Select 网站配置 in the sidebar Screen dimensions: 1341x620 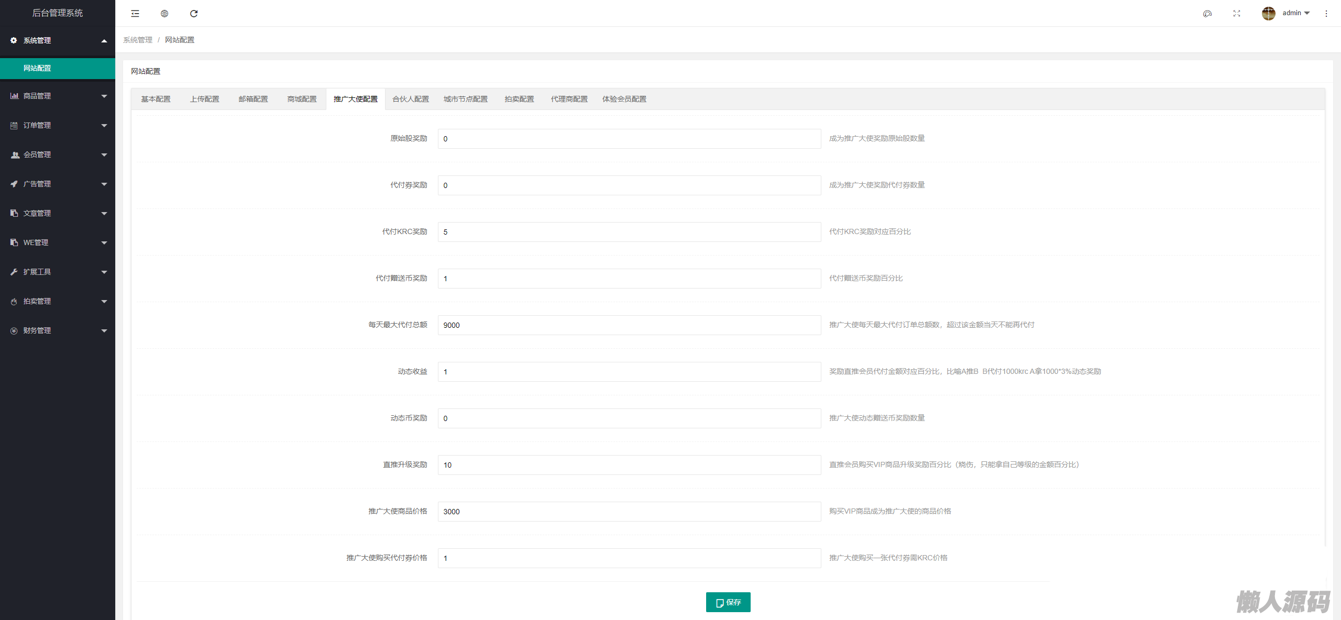coord(37,68)
